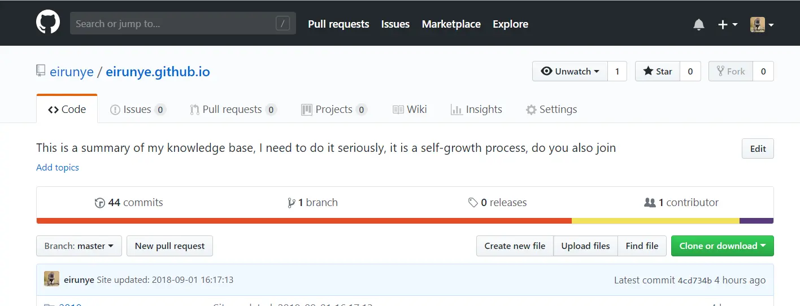Go to Issues in top nav
800x306 pixels.
(395, 24)
